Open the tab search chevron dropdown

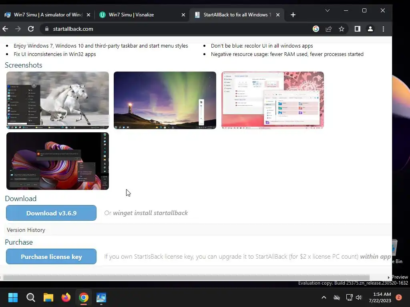point(328,10)
